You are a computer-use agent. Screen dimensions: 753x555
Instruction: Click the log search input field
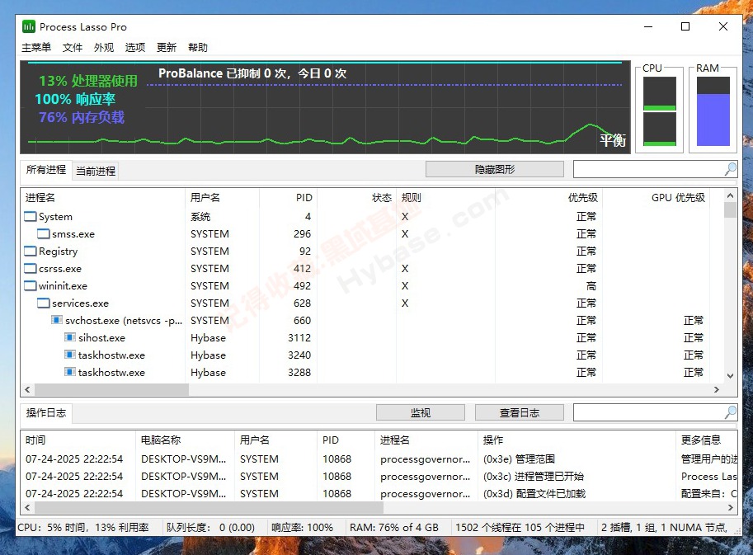click(649, 412)
